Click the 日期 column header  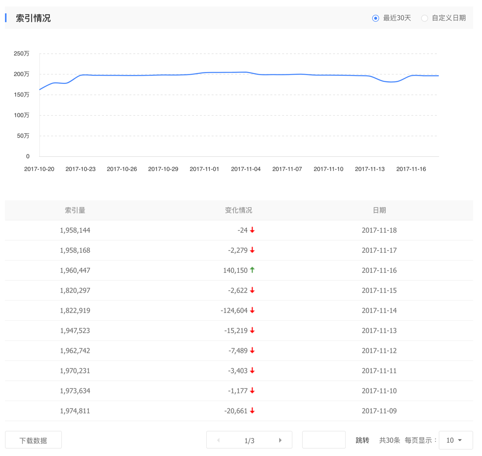coord(379,210)
